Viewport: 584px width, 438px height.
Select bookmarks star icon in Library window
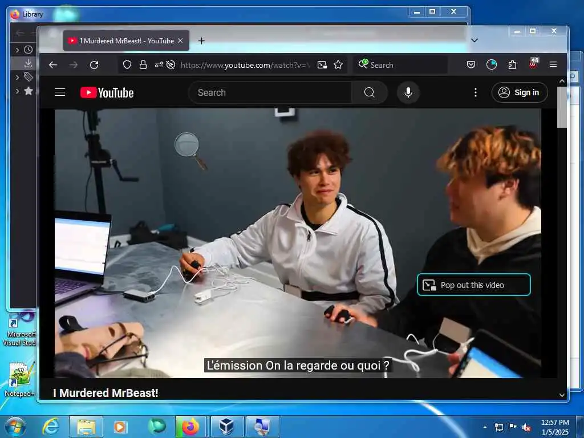pyautogui.click(x=29, y=91)
